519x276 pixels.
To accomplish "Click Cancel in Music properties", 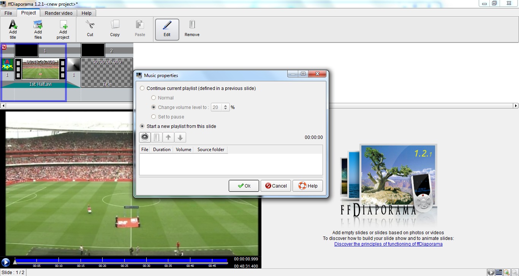I will [x=276, y=186].
